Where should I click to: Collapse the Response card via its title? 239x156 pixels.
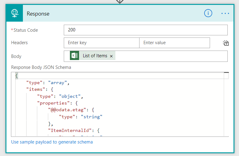pyautogui.click(x=38, y=14)
